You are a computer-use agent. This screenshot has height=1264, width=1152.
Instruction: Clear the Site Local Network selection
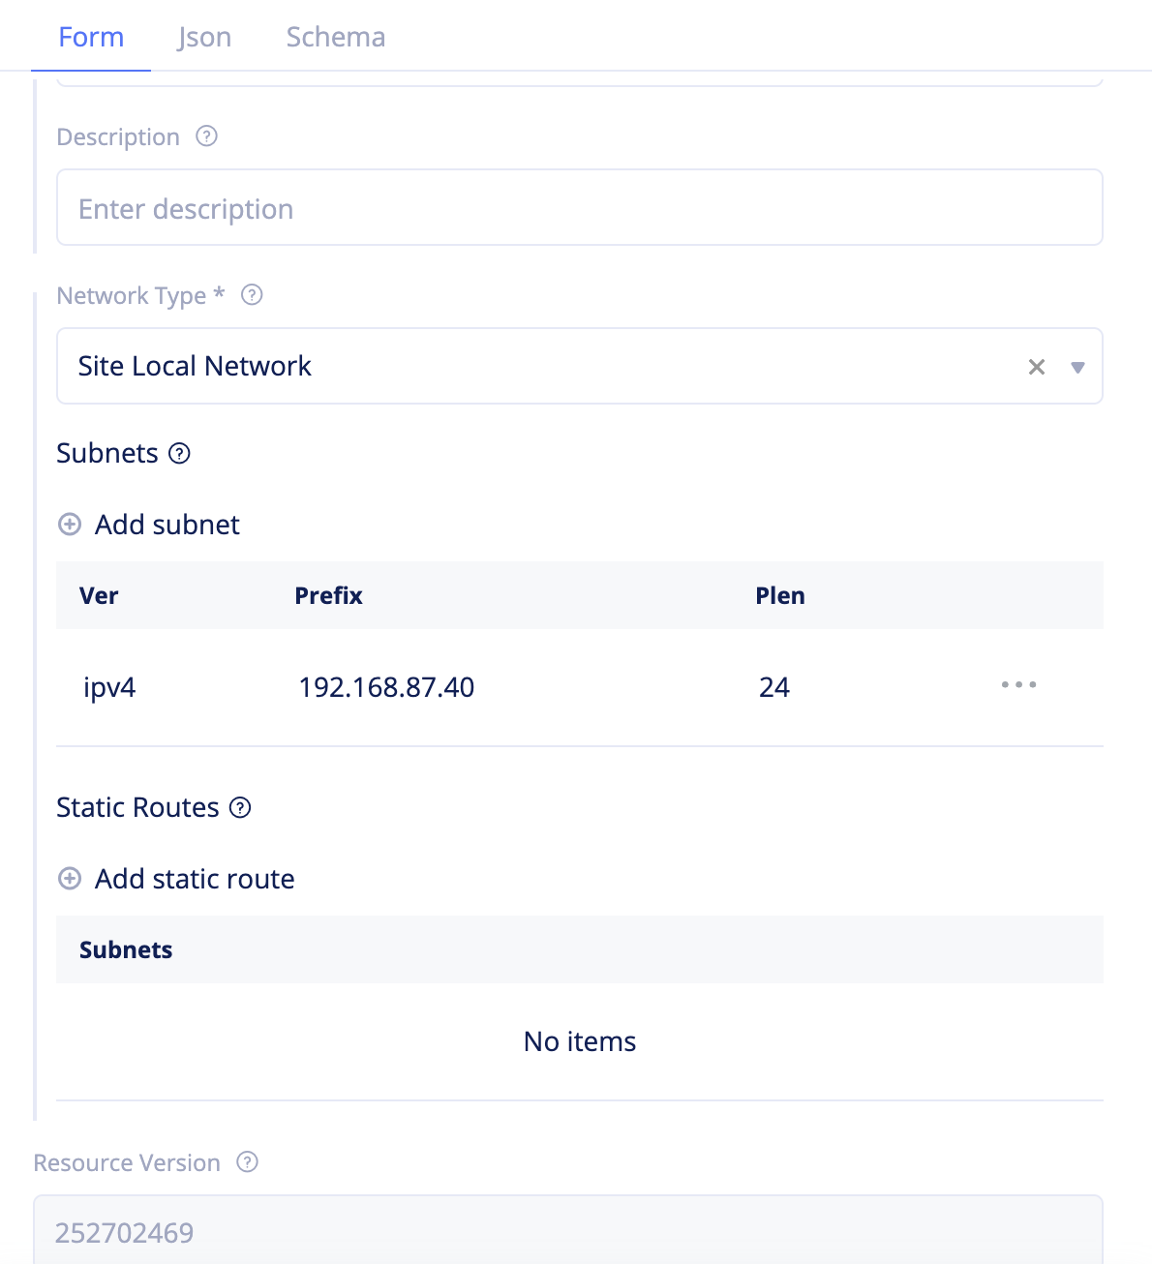[x=1036, y=367]
